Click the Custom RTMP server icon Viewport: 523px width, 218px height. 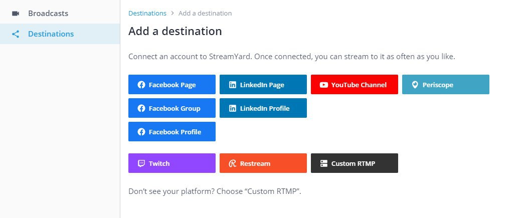[x=323, y=163]
